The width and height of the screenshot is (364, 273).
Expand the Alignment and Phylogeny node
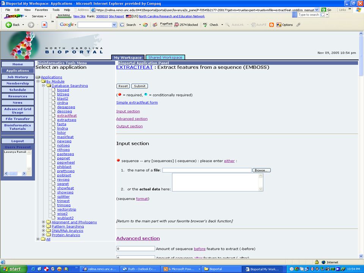click(43, 222)
